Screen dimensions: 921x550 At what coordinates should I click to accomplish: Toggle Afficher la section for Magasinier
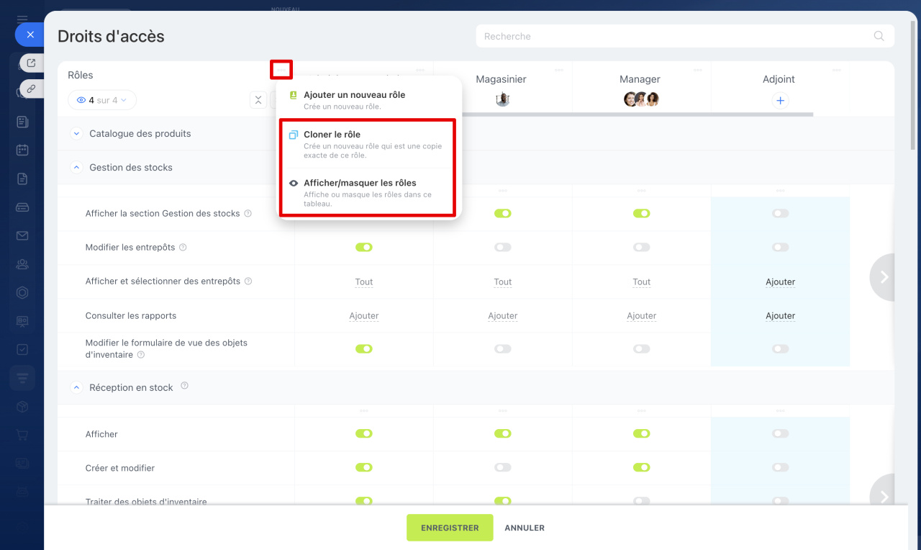click(x=502, y=213)
